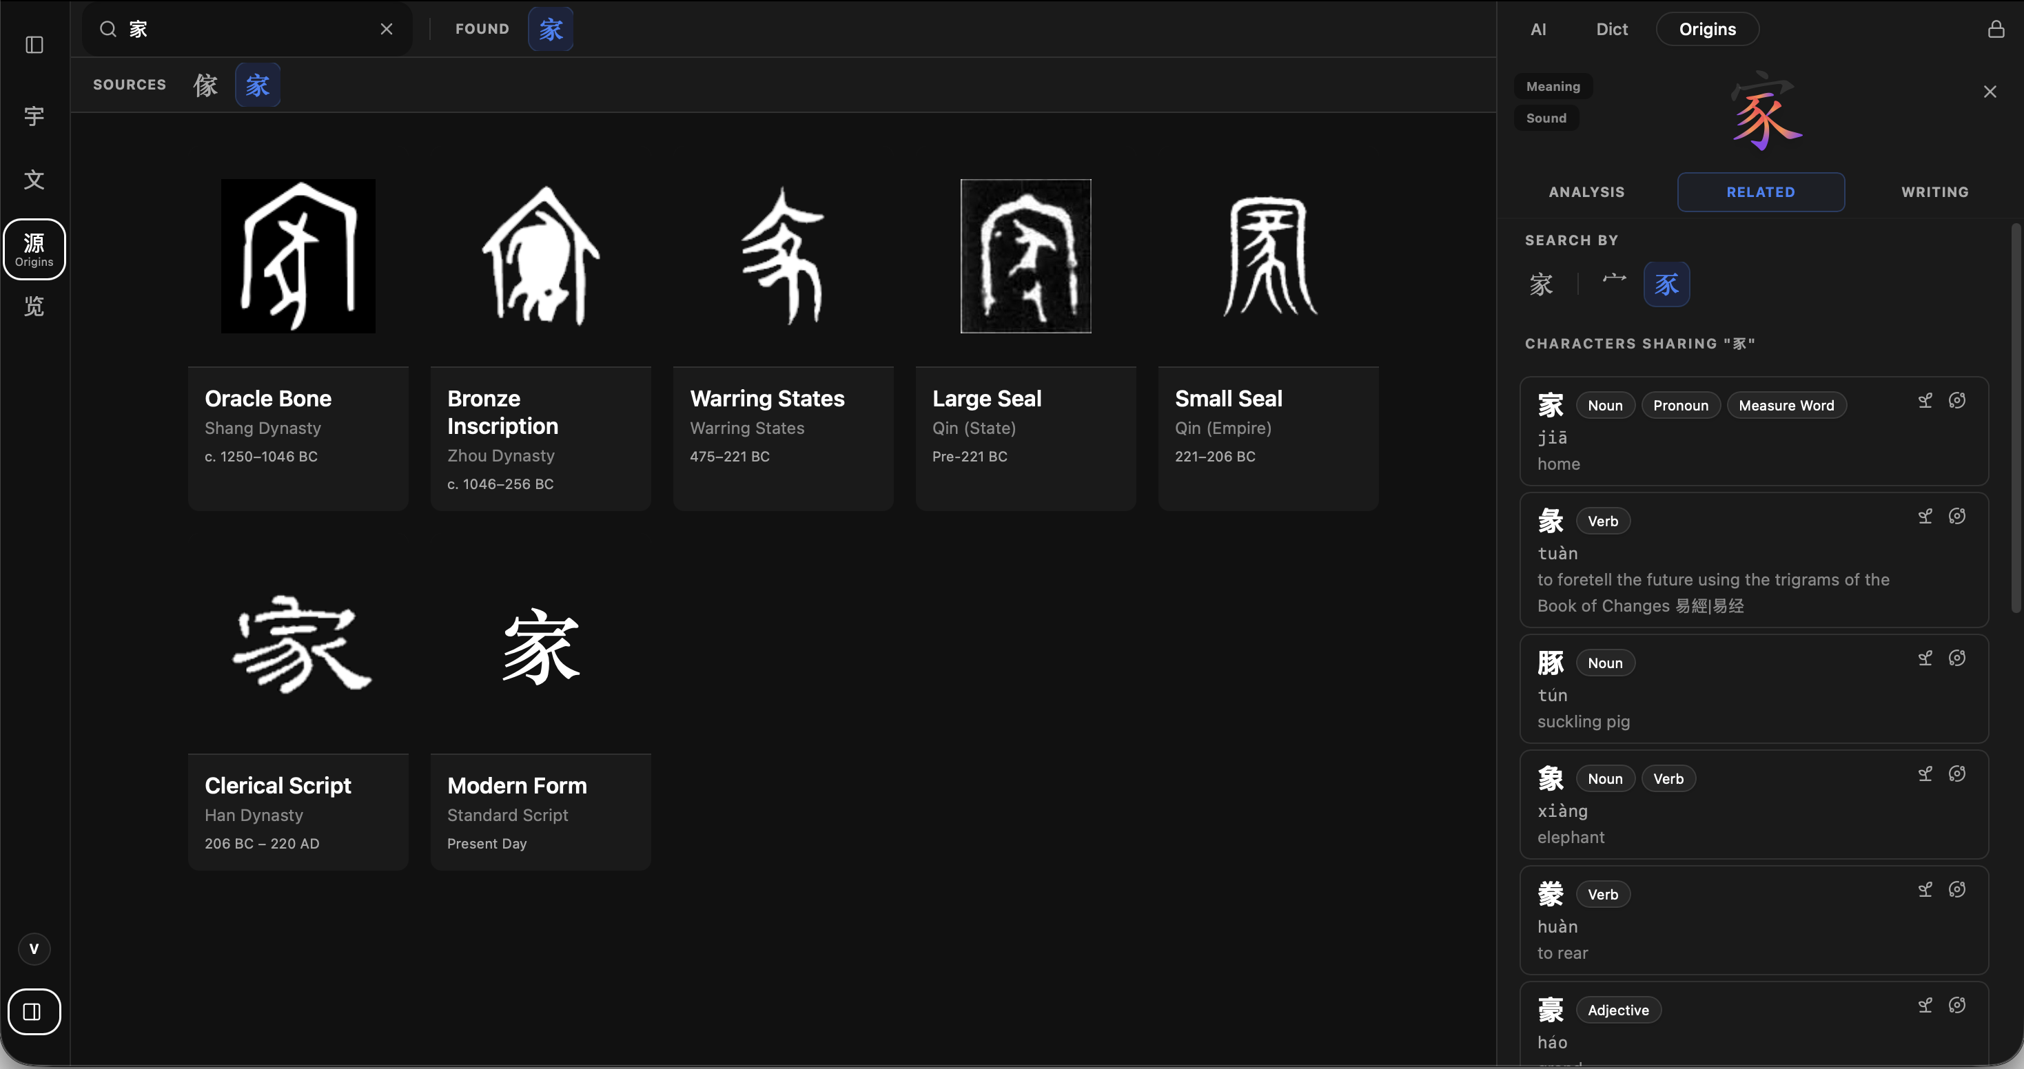Toggle the sidebar with the top-left panel icon
This screenshot has height=1069, width=2024.
(34, 45)
